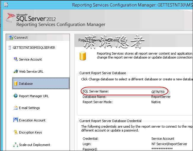193x151 pixels.
Task: Click the Execution Account icon
Action: 16,120
